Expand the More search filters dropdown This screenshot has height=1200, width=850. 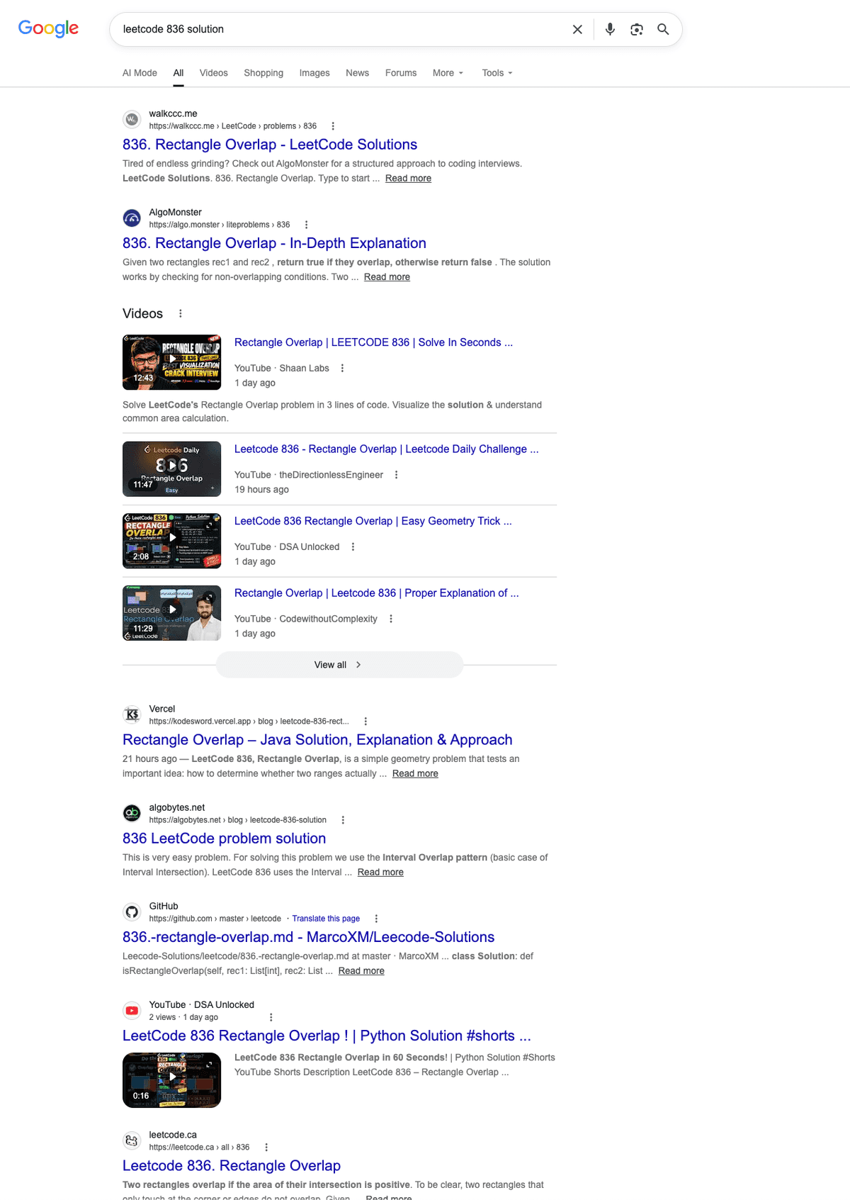click(x=448, y=73)
